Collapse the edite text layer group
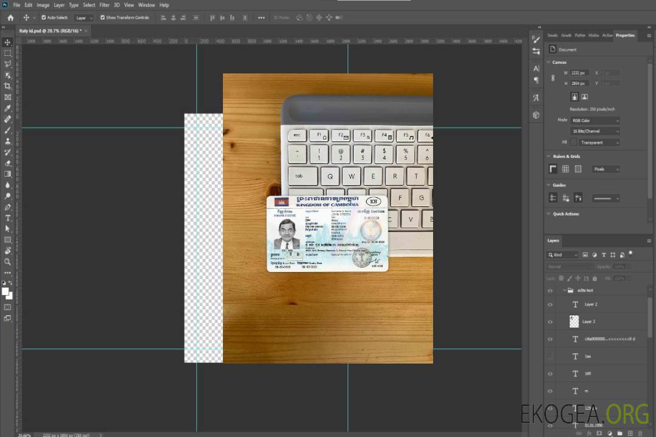This screenshot has height=437, width=656. tap(564, 291)
